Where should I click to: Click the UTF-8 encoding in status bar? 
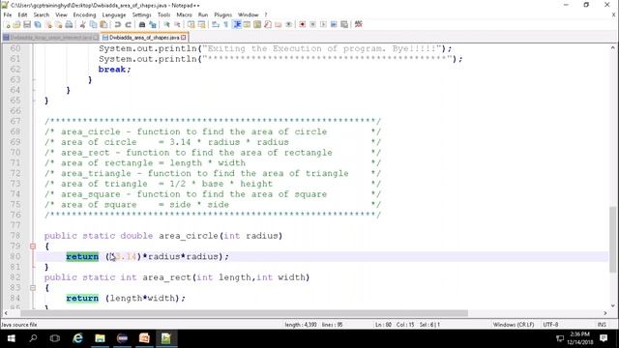click(550, 325)
